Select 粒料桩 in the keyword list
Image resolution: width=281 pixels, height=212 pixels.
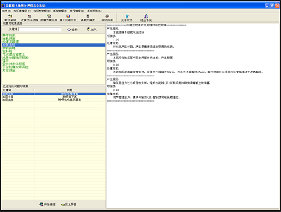[7, 51]
